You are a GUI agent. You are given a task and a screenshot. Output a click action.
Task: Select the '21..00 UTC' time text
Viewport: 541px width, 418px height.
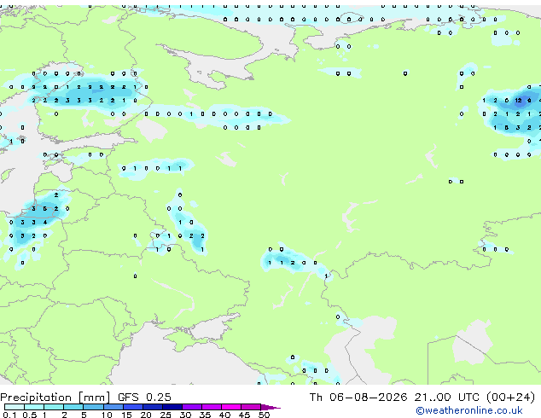(447, 398)
